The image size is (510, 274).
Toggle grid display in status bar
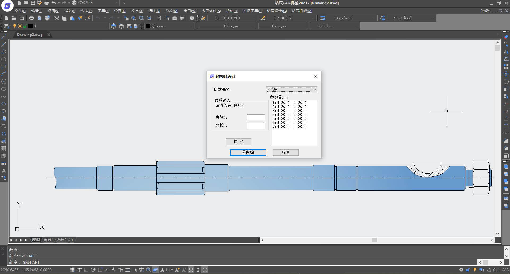(79, 270)
